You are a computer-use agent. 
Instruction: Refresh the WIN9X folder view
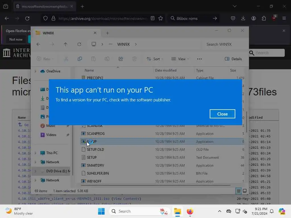point(79,44)
